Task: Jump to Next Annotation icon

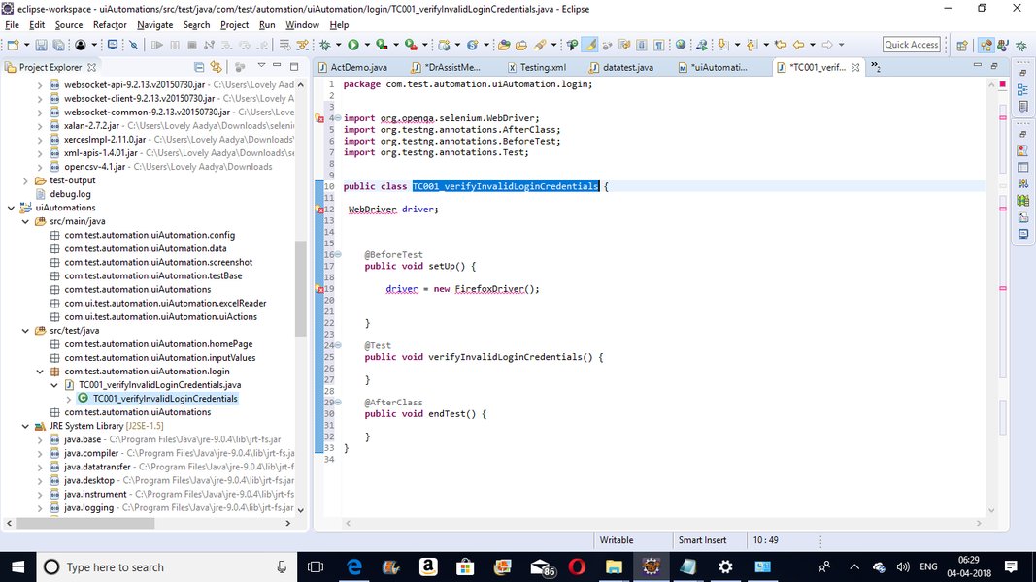Action: (722, 45)
